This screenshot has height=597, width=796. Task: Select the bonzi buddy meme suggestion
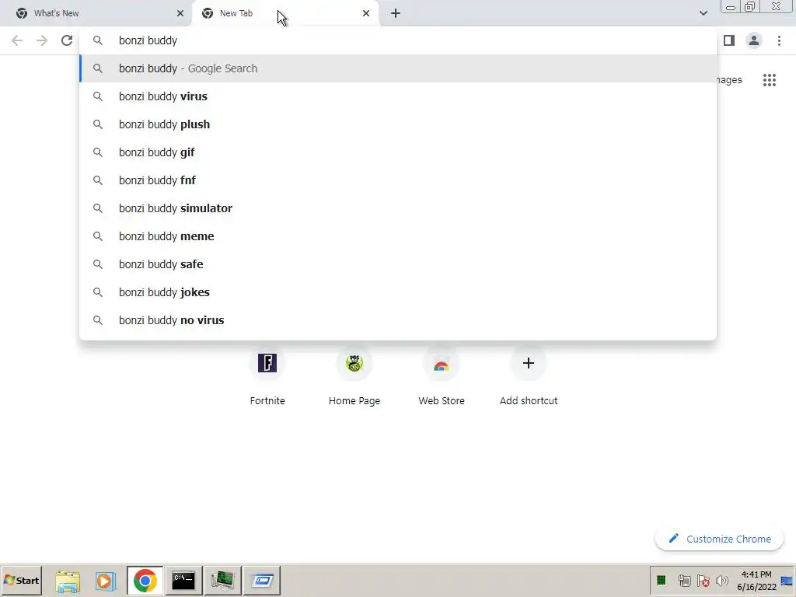point(398,236)
